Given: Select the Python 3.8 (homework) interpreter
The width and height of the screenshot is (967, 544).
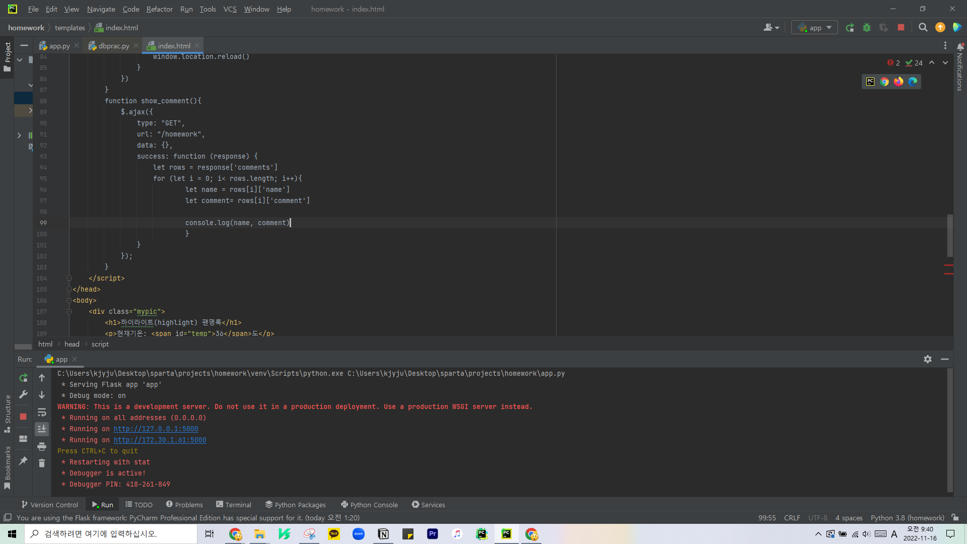Looking at the screenshot, I should click(x=907, y=518).
